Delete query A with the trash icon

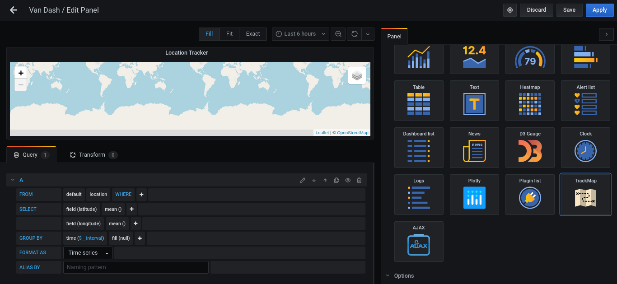[359, 180]
